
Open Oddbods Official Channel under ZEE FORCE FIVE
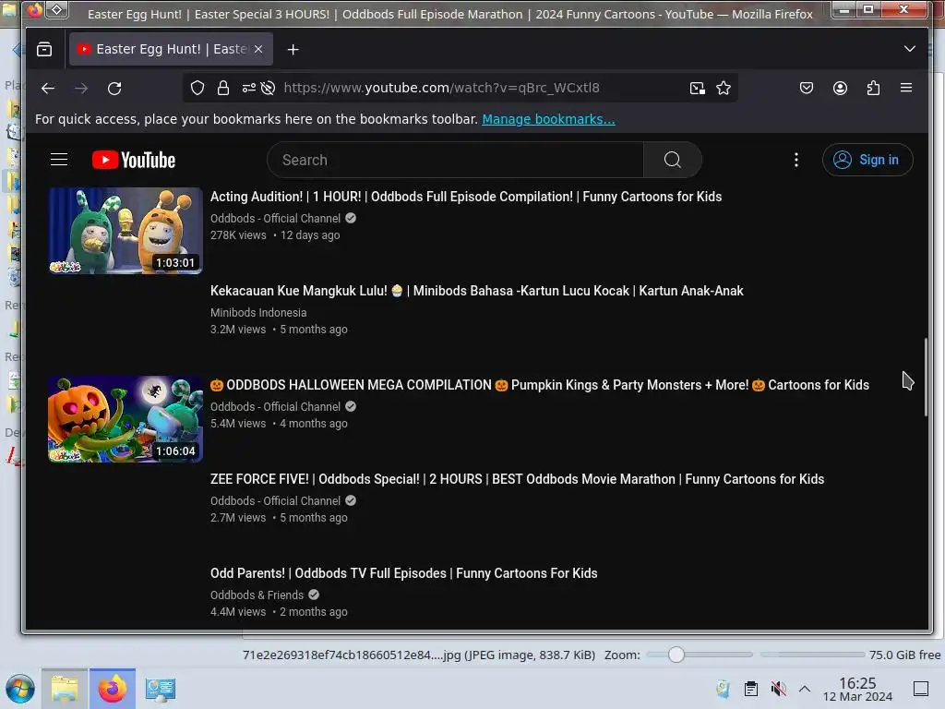[275, 500]
